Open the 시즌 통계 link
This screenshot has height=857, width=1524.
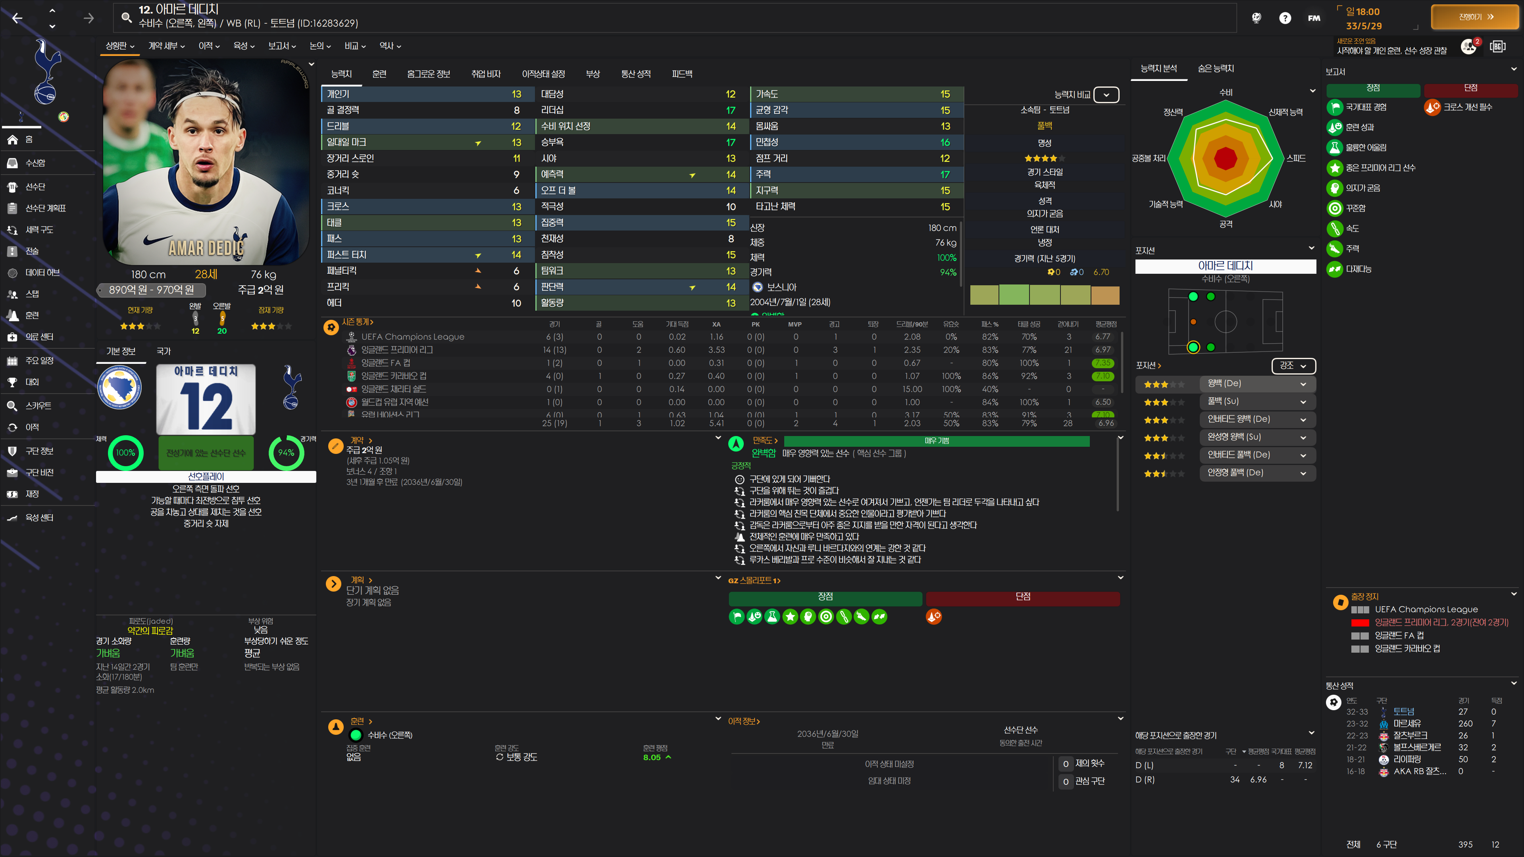coord(357,322)
